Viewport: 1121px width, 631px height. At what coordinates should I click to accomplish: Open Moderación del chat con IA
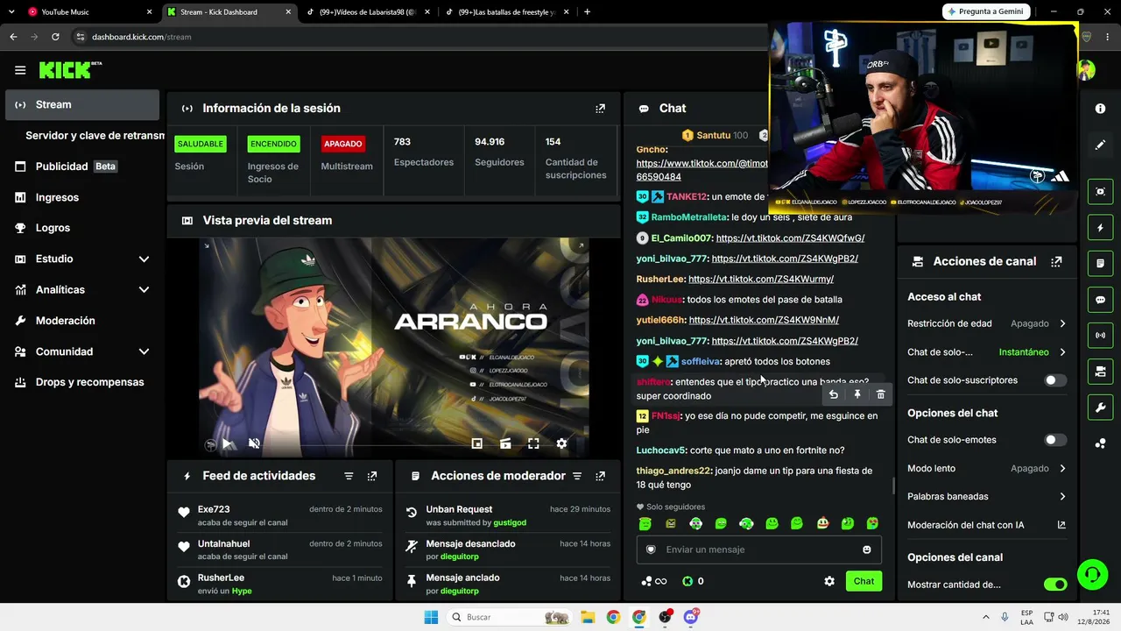coord(987,525)
